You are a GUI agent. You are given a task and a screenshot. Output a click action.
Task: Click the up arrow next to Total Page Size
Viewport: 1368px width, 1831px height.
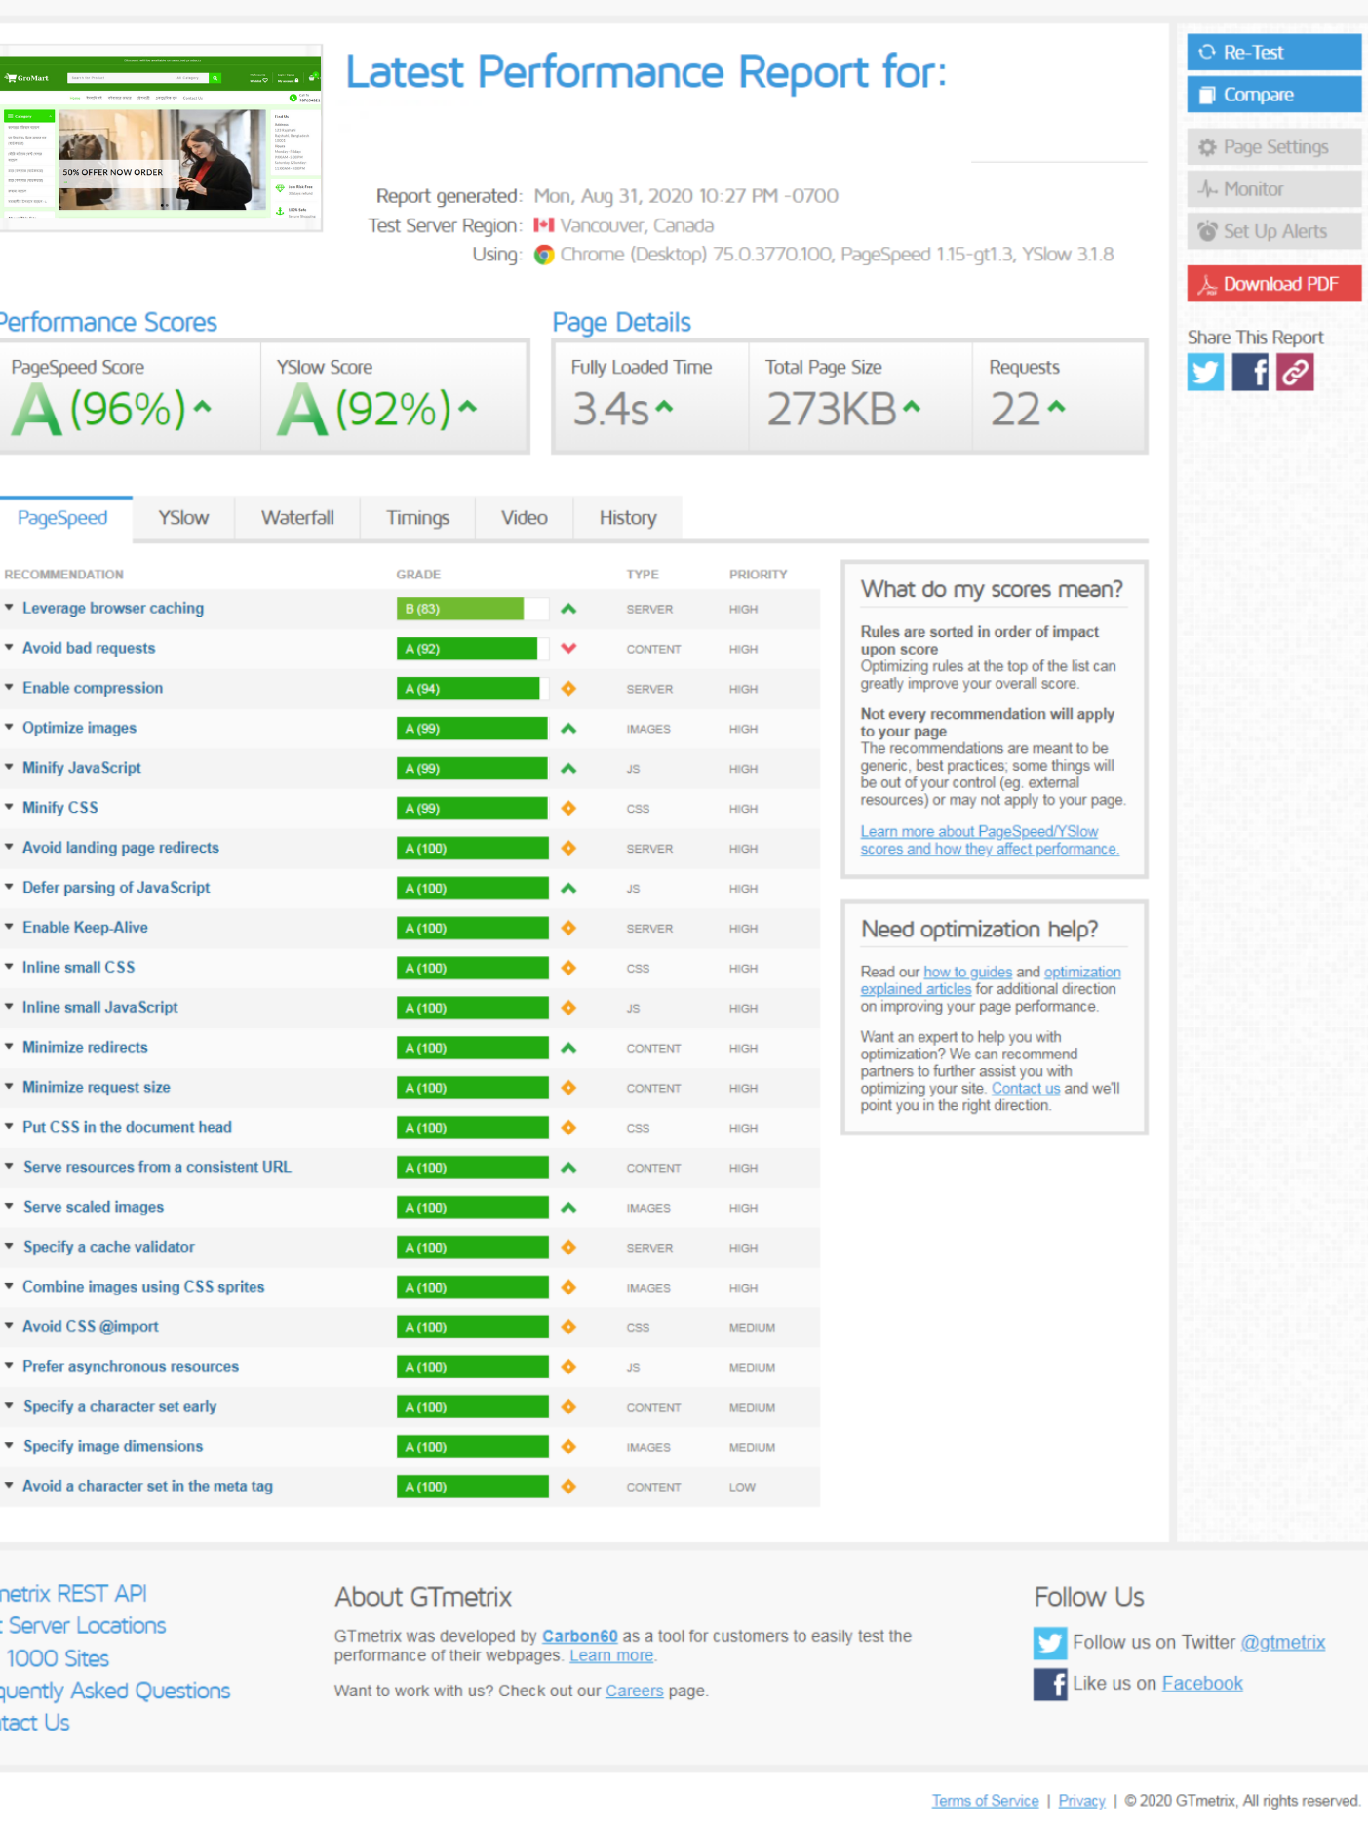pyautogui.click(x=912, y=407)
